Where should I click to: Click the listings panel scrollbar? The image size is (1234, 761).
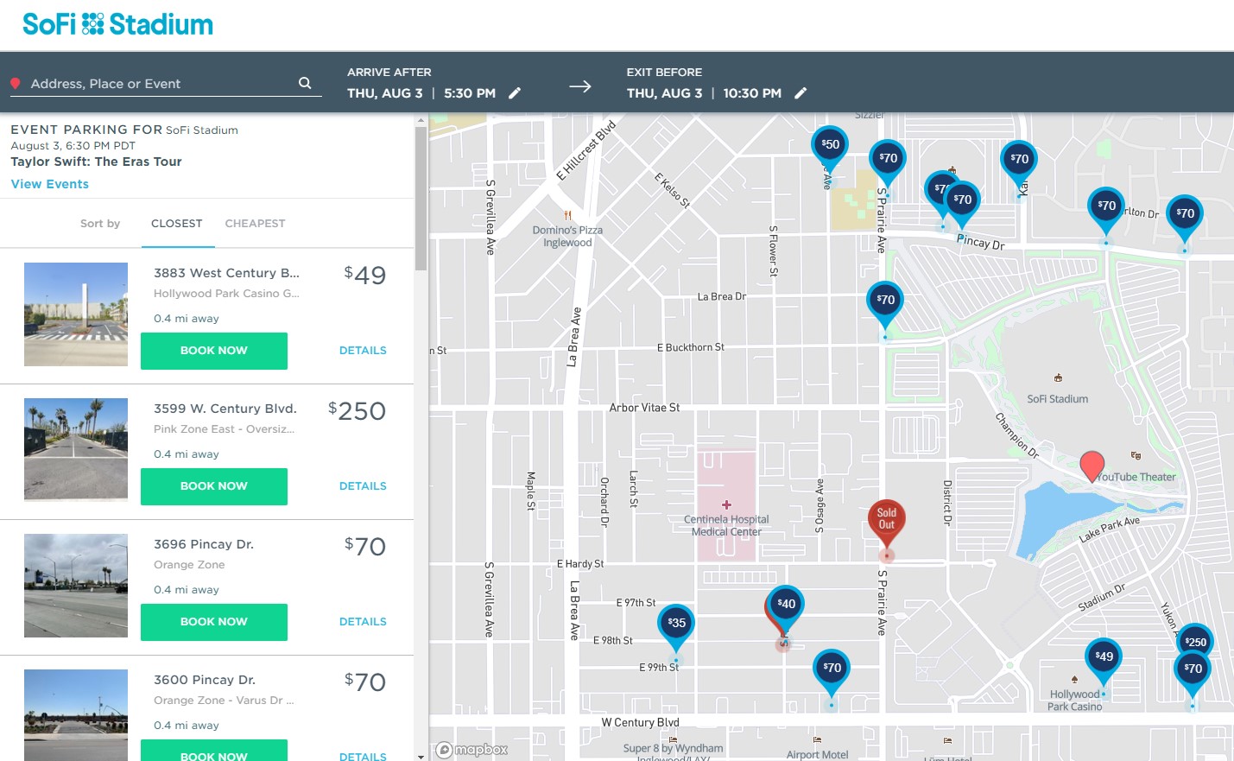(x=421, y=199)
